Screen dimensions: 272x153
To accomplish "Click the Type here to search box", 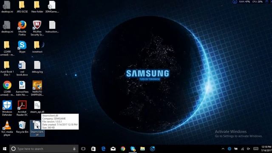I will coord(44,149).
